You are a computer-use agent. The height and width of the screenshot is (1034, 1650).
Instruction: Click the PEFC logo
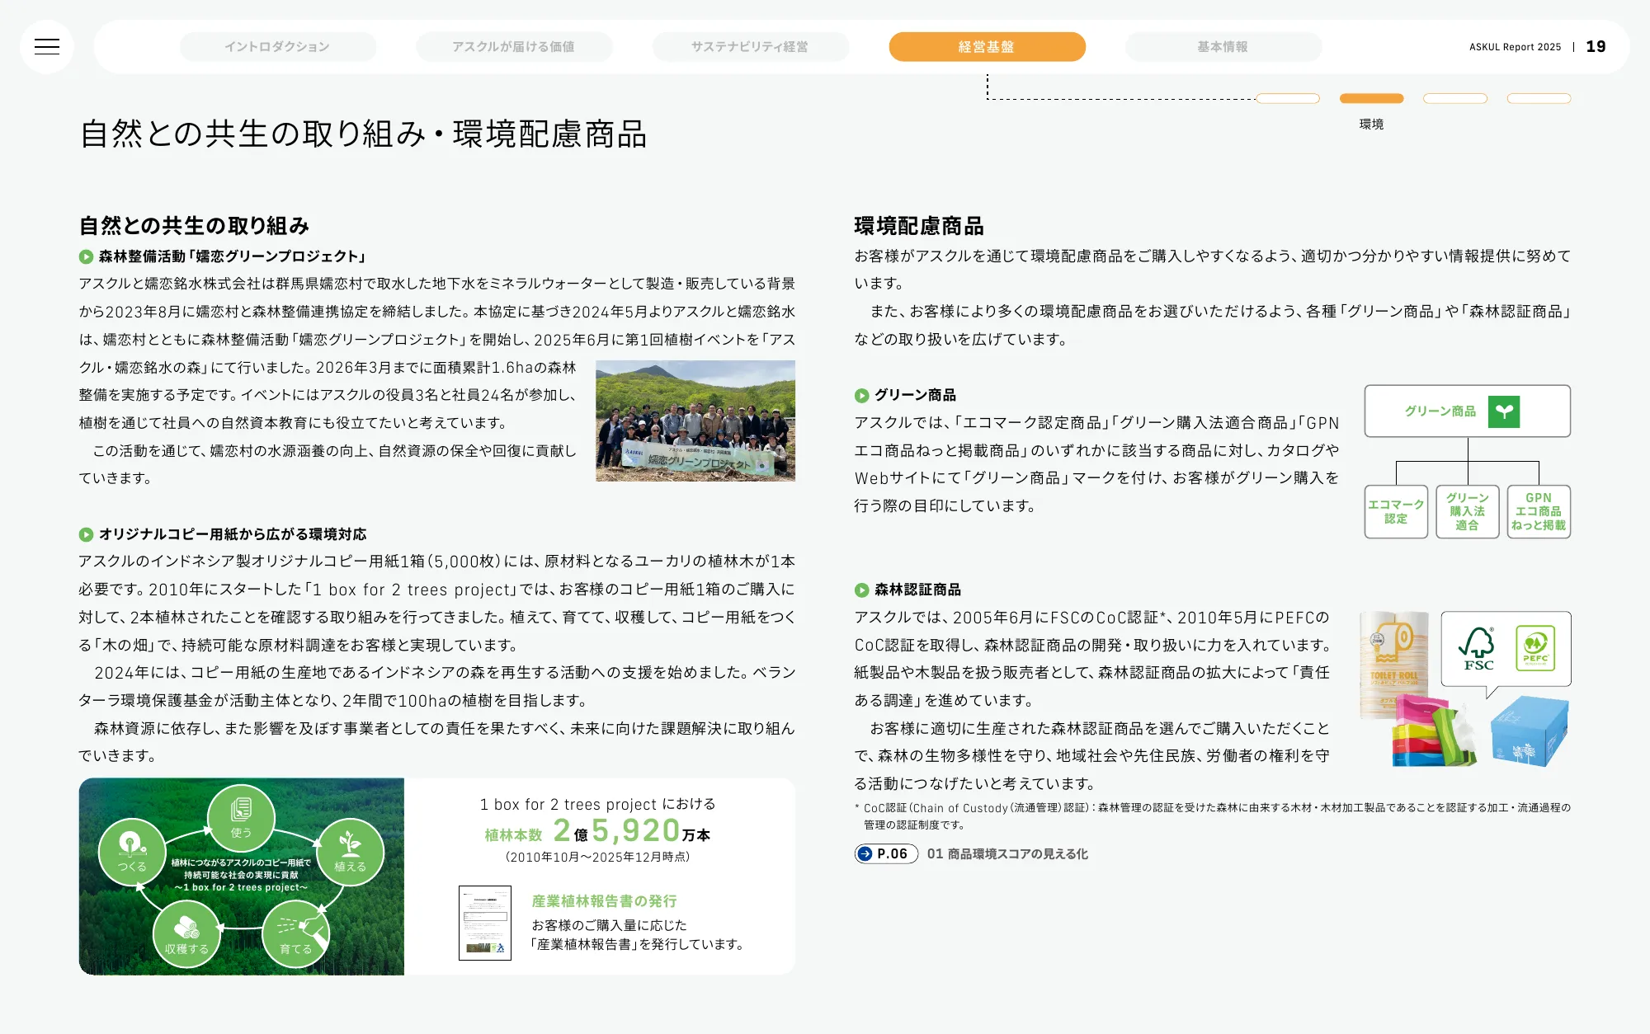tap(1535, 648)
